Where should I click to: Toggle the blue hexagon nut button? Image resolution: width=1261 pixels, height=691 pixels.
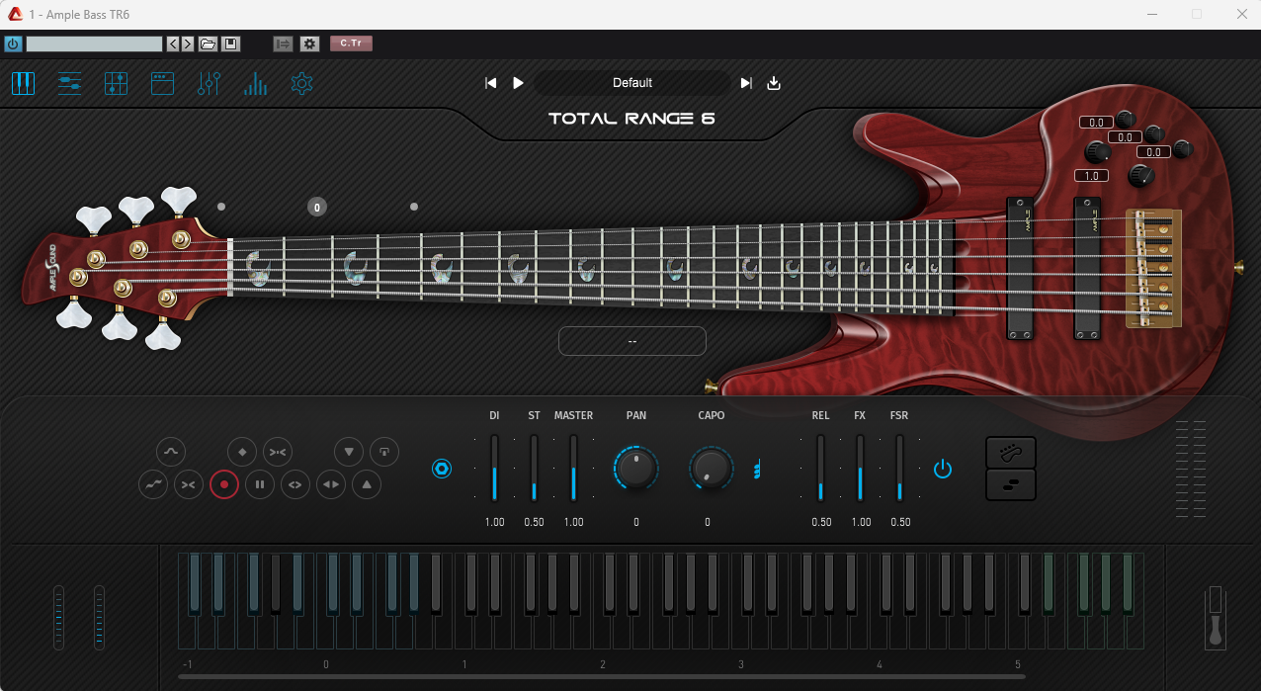tap(442, 469)
